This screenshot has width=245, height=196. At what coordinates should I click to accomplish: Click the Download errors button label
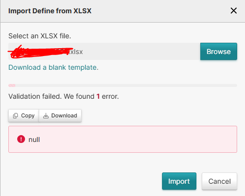tap(64, 115)
